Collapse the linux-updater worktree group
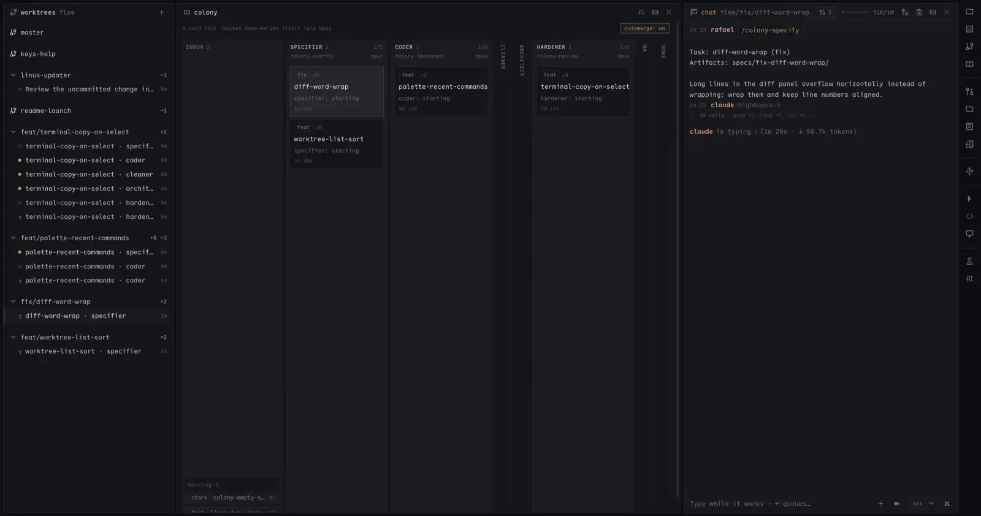The width and height of the screenshot is (981, 516). click(13, 75)
